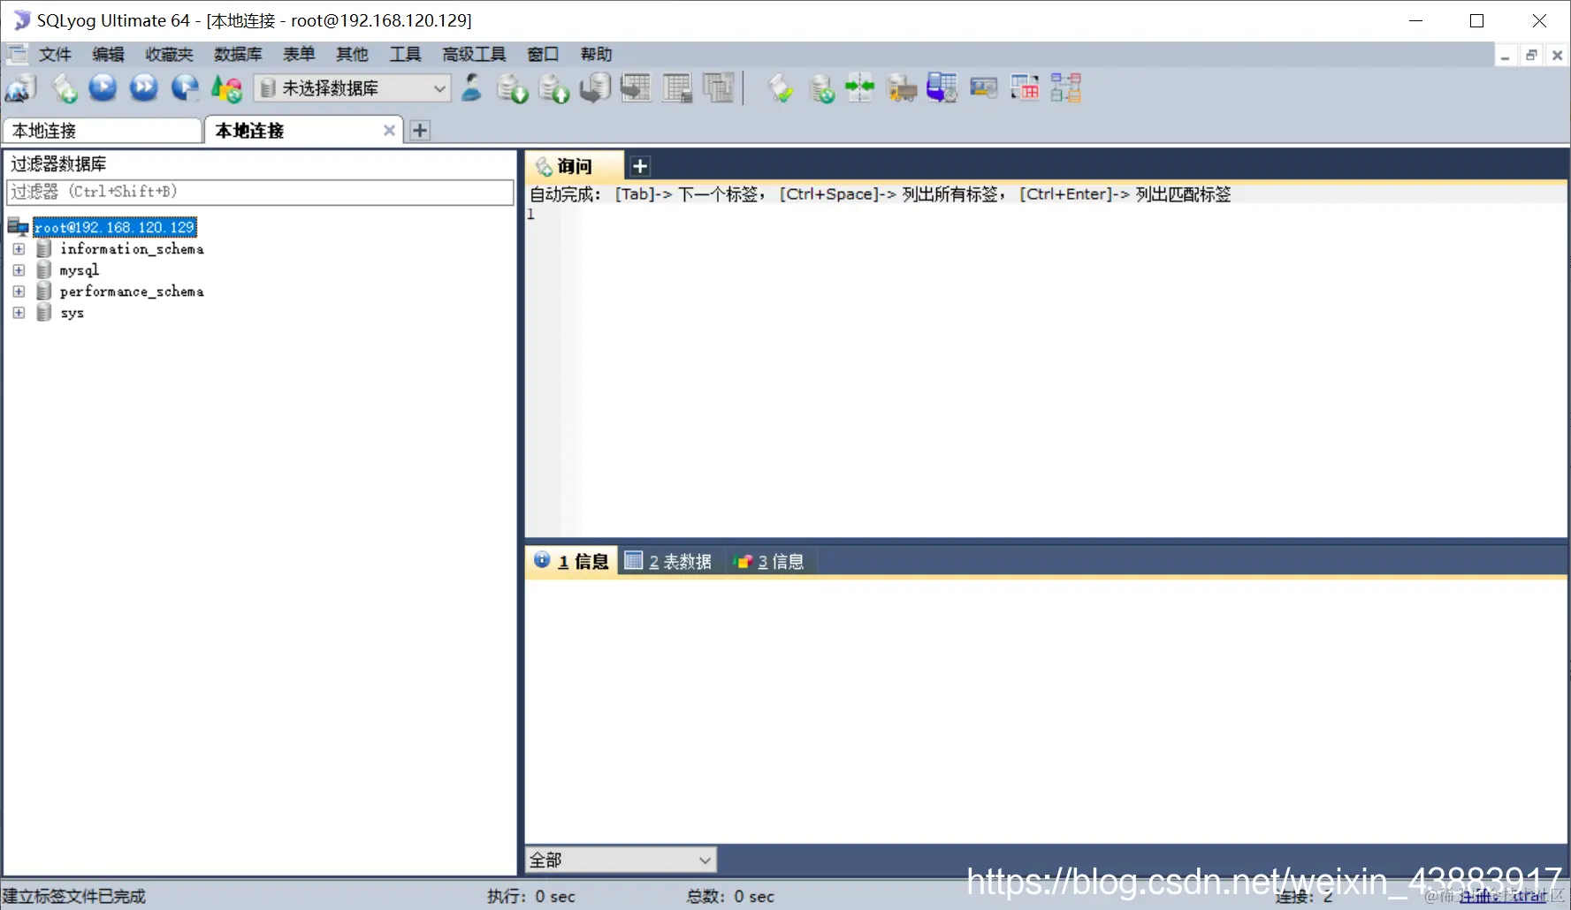Click database icon with green up arrow

point(553,88)
